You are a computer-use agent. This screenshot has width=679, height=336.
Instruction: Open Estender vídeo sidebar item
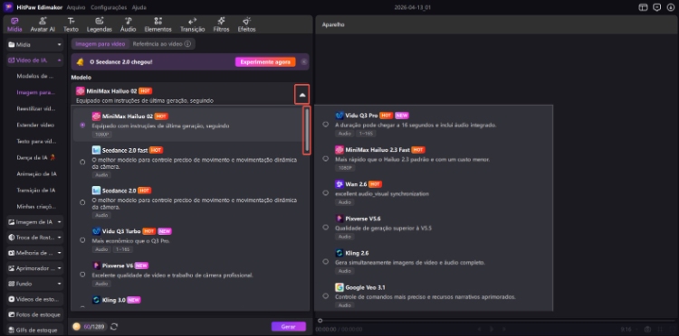pyautogui.click(x=35, y=125)
